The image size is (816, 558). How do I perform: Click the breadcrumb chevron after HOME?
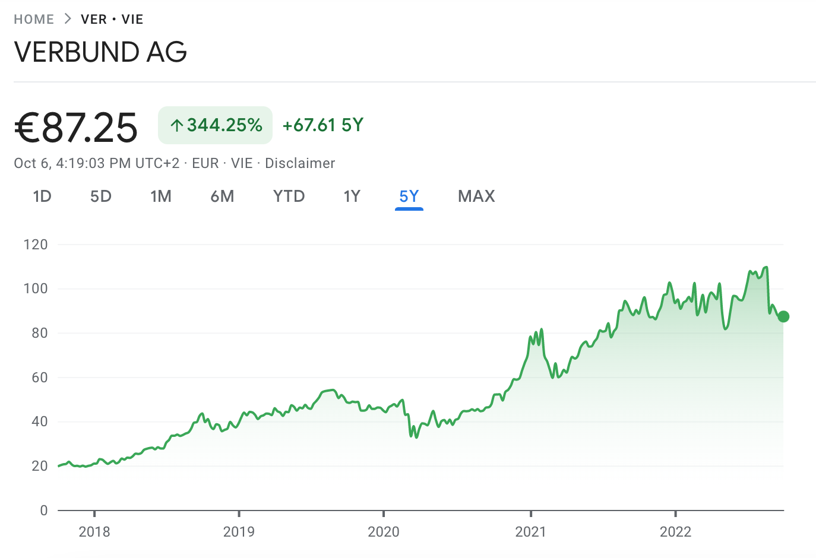pos(67,18)
